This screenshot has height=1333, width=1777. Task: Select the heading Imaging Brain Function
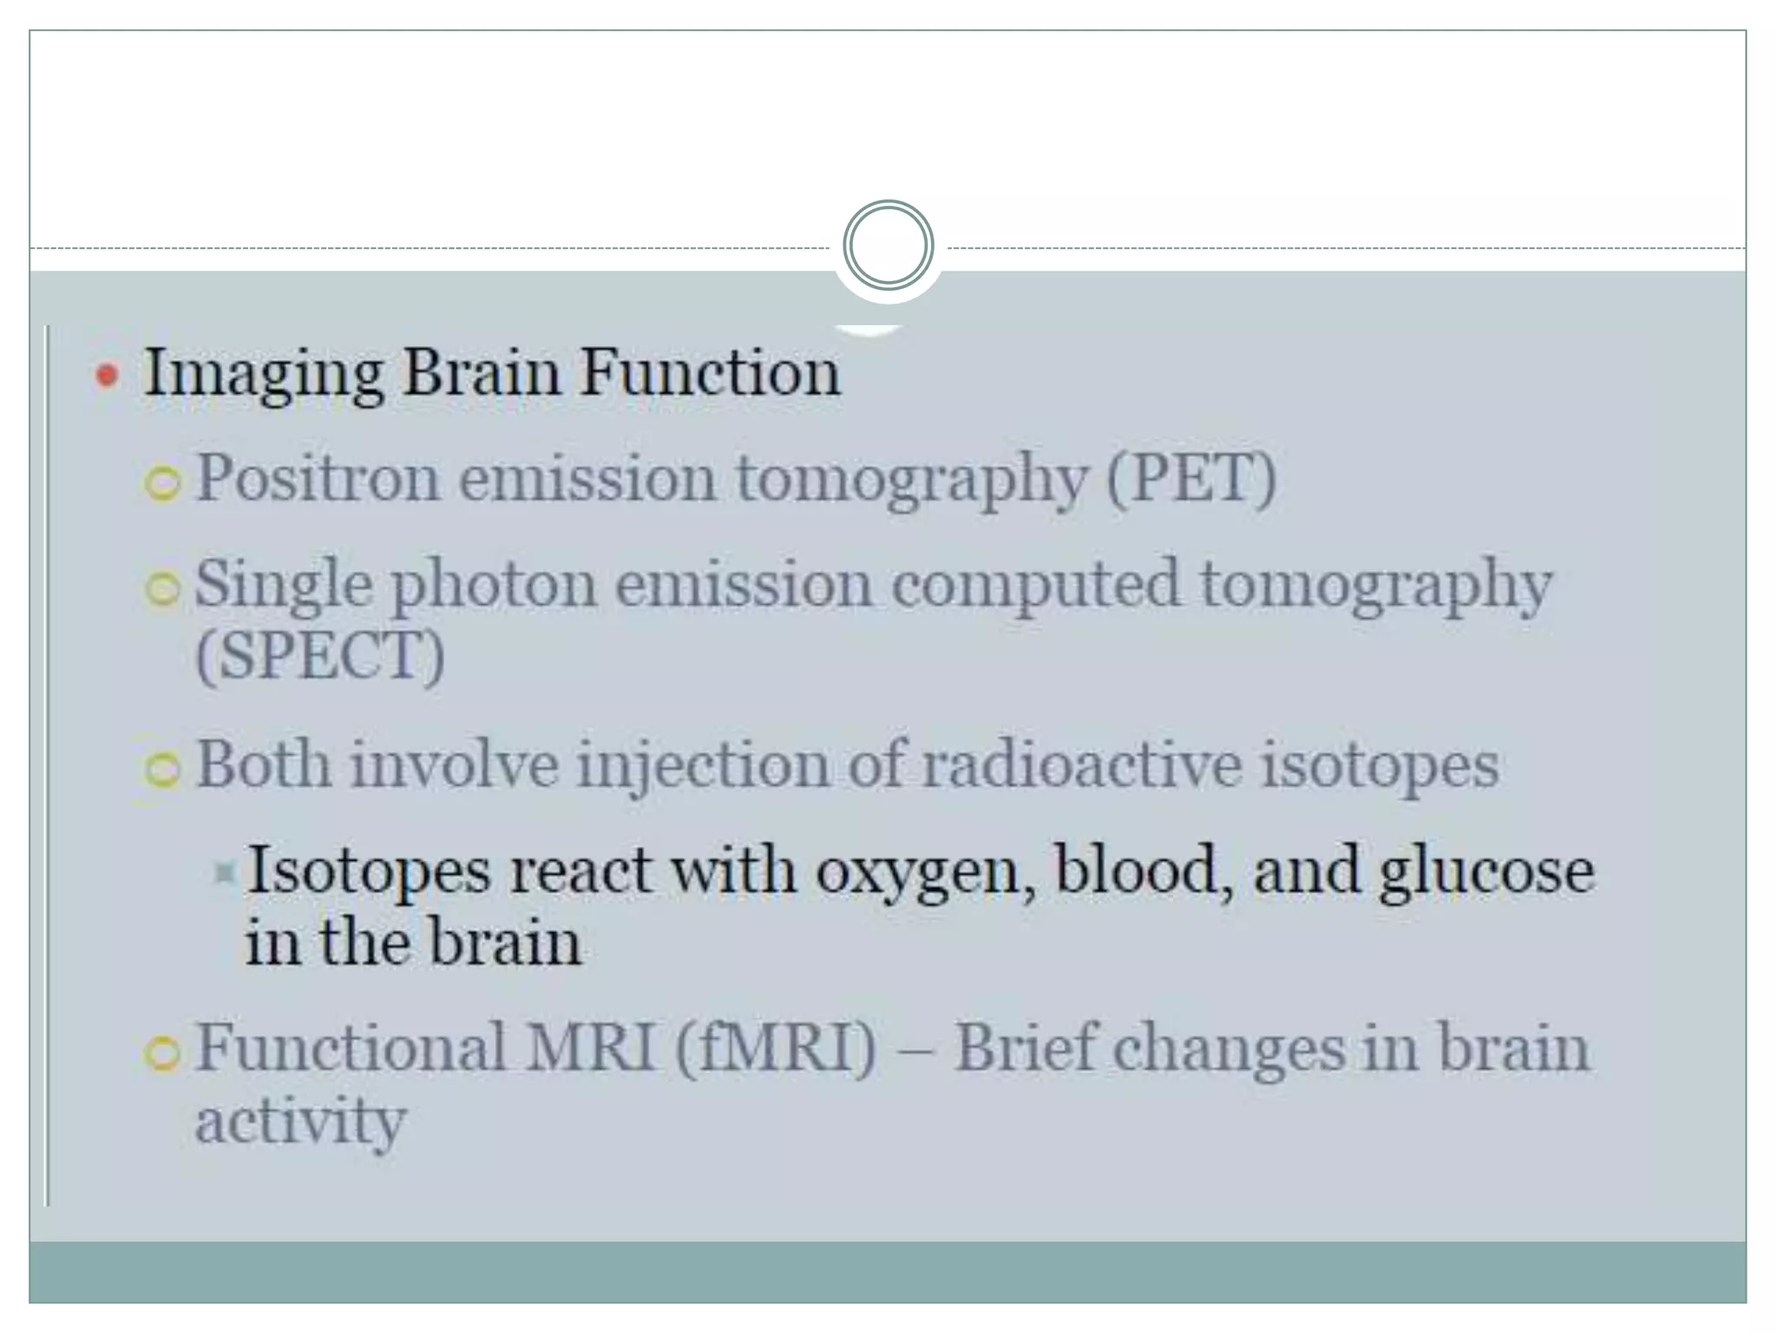click(x=492, y=373)
